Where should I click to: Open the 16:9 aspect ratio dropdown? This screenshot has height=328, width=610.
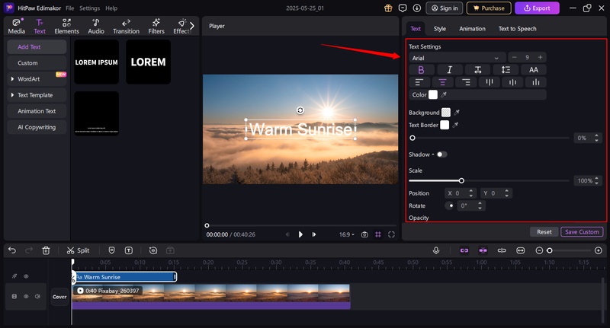(x=347, y=234)
